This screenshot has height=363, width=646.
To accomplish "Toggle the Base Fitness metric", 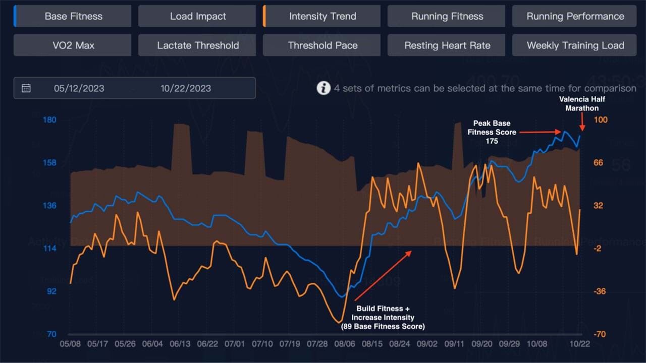I will tap(73, 16).
